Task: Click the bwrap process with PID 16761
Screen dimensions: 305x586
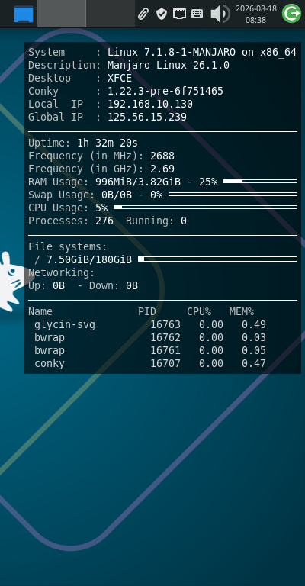Action: click(x=50, y=350)
